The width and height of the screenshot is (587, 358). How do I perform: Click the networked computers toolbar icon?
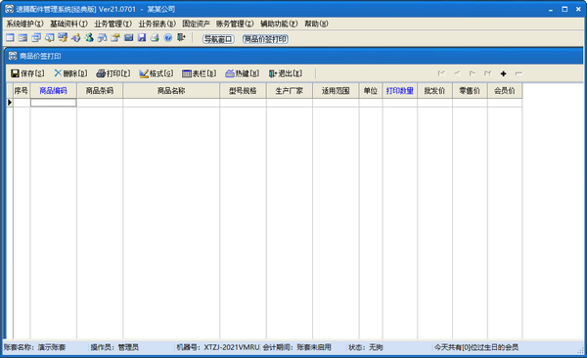pos(102,38)
